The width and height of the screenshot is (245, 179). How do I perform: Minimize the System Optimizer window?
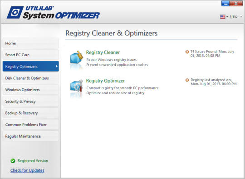point(225,3)
